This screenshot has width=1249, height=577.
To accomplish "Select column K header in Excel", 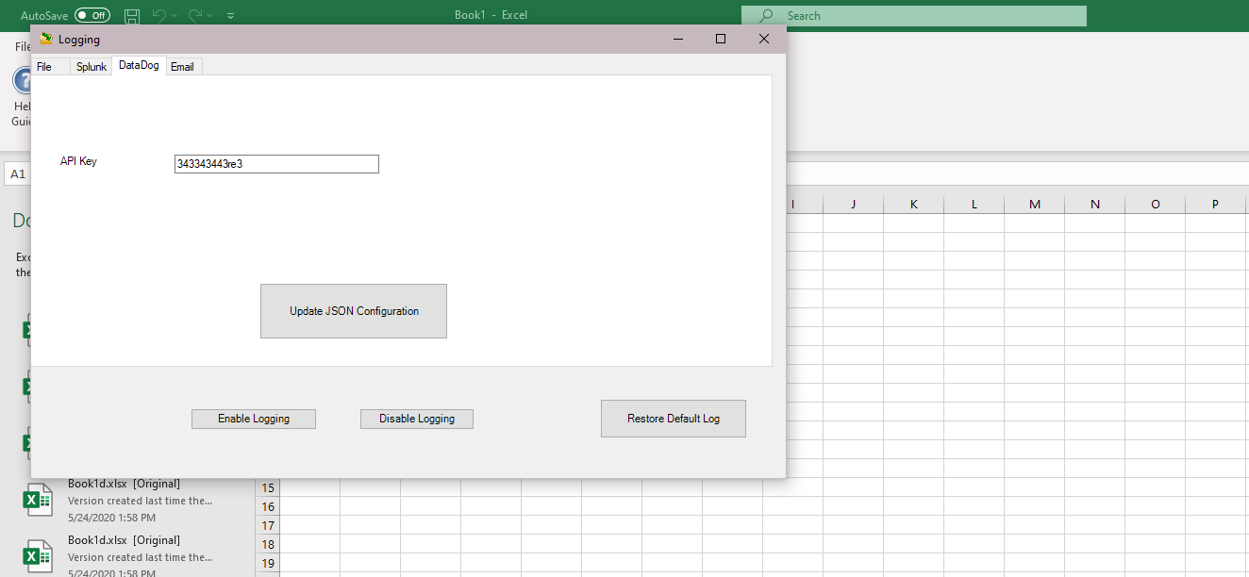I will pos(913,204).
